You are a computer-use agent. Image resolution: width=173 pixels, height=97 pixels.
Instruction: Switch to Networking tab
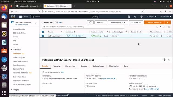tap(70, 66)
